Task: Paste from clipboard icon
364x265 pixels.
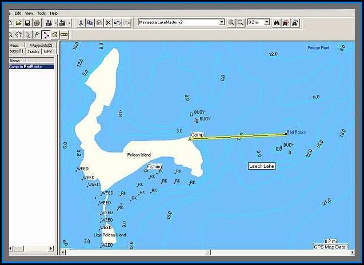Action: [99, 23]
